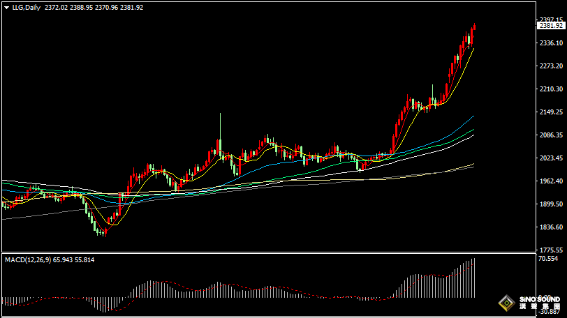Click the 1836.60 price axis label
Image resolution: width=567 pixels, height=318 pixels.
pyautogui.click(x=550, y=227)
